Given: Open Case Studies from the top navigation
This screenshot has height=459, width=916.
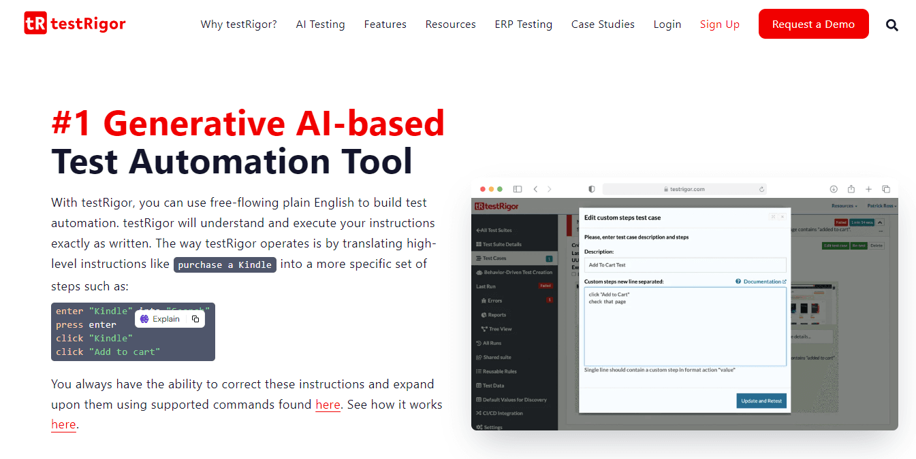Looking at the screenshot, I should click(x=603, y=24).
